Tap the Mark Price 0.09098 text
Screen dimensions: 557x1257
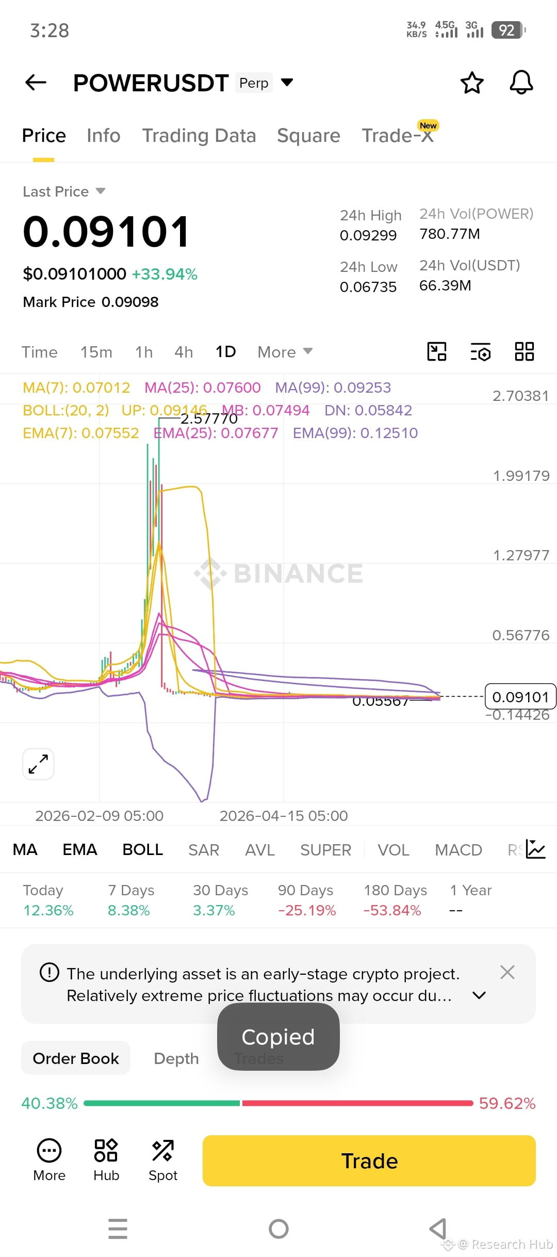coord(91,302)
